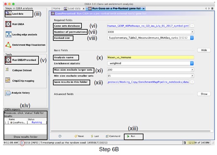Show the Advanced fields section
This screenshot has width=217, height=155.
point(204,94)
